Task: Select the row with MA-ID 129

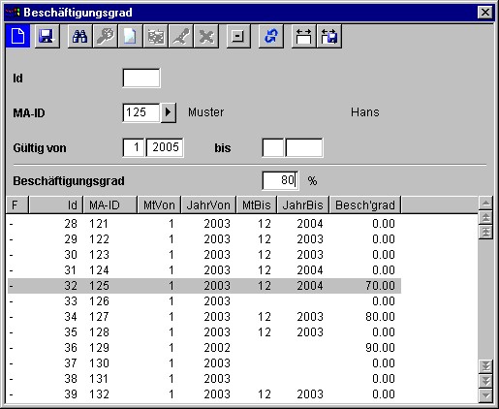Action: click(204, 348)
